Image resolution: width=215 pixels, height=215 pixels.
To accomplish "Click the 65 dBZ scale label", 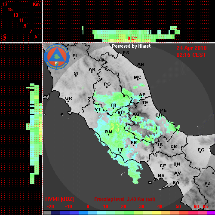I will pyautogui.click(x=205, y=206).
